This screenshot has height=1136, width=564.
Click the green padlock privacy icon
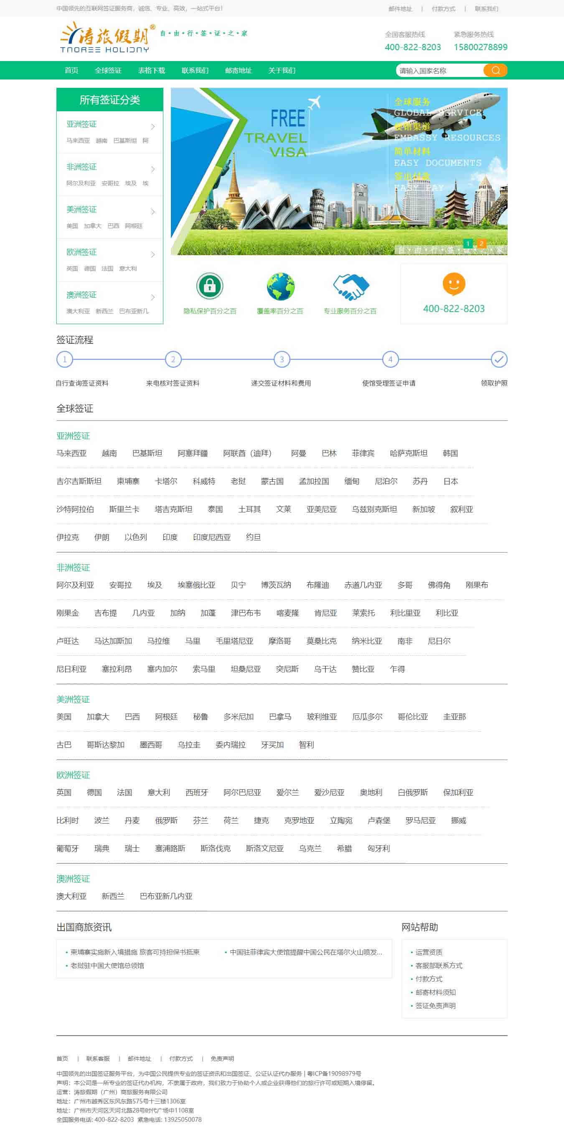(x=210, y=286)
